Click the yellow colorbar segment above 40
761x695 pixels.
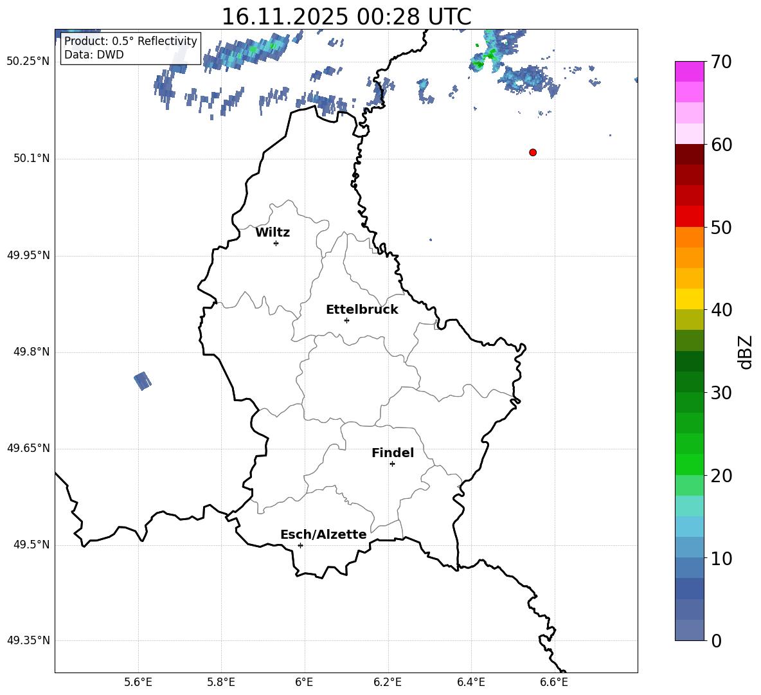pyautogui.click(x=689, y=299)
